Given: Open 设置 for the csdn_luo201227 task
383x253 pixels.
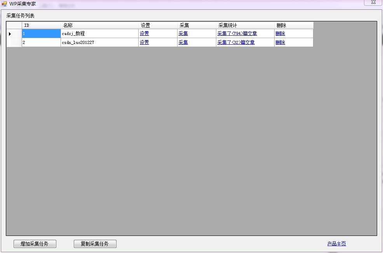Looking at the screenshot, I should [x=144, y=43].
